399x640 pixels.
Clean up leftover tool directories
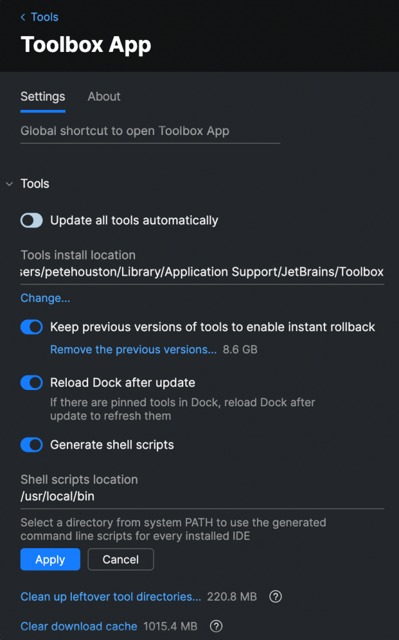tap(111, 597)
